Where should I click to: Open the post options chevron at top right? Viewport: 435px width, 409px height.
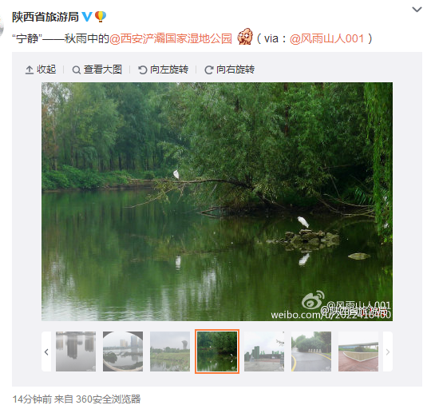tap(417, 10)
